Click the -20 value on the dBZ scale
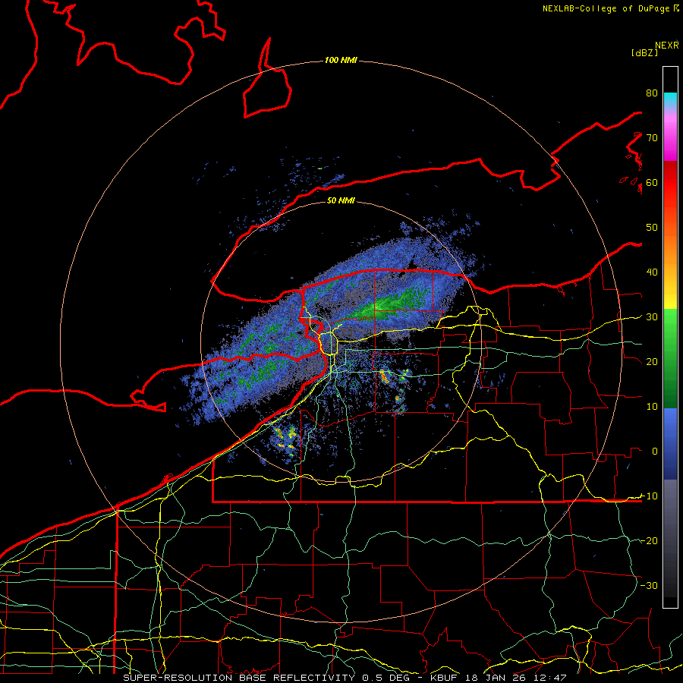This screenshot has height=683, width=683. point(649,540)
